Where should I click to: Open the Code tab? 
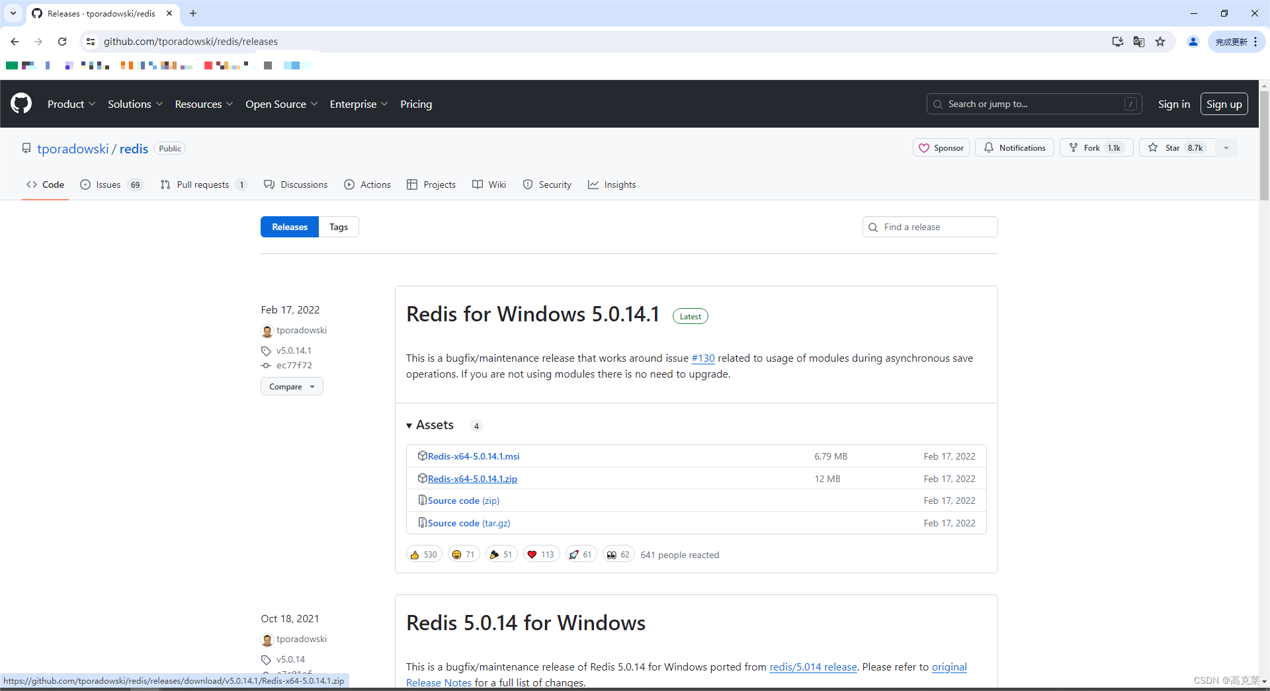(x=45, y=184)
